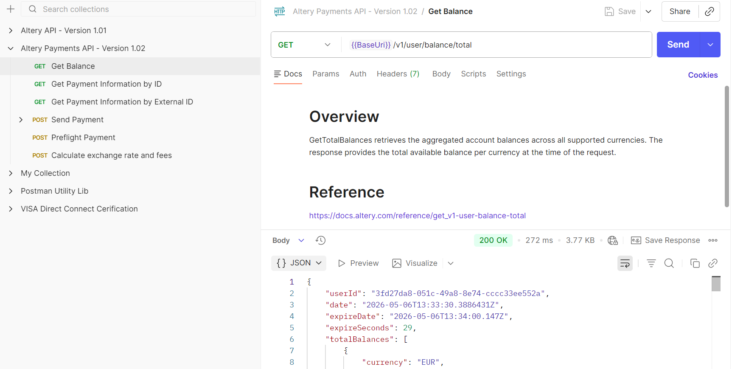The height and width of the screenshot is (369, 732).
Task: Open the Headers (7) tab
Action: 398,74
